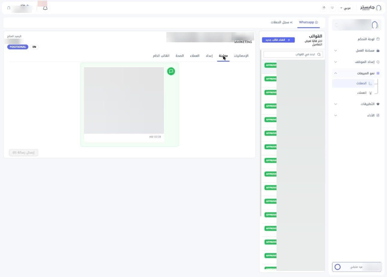
Task: Click the green chat bubble icon in preview
Action: click(x=171, y=71)
